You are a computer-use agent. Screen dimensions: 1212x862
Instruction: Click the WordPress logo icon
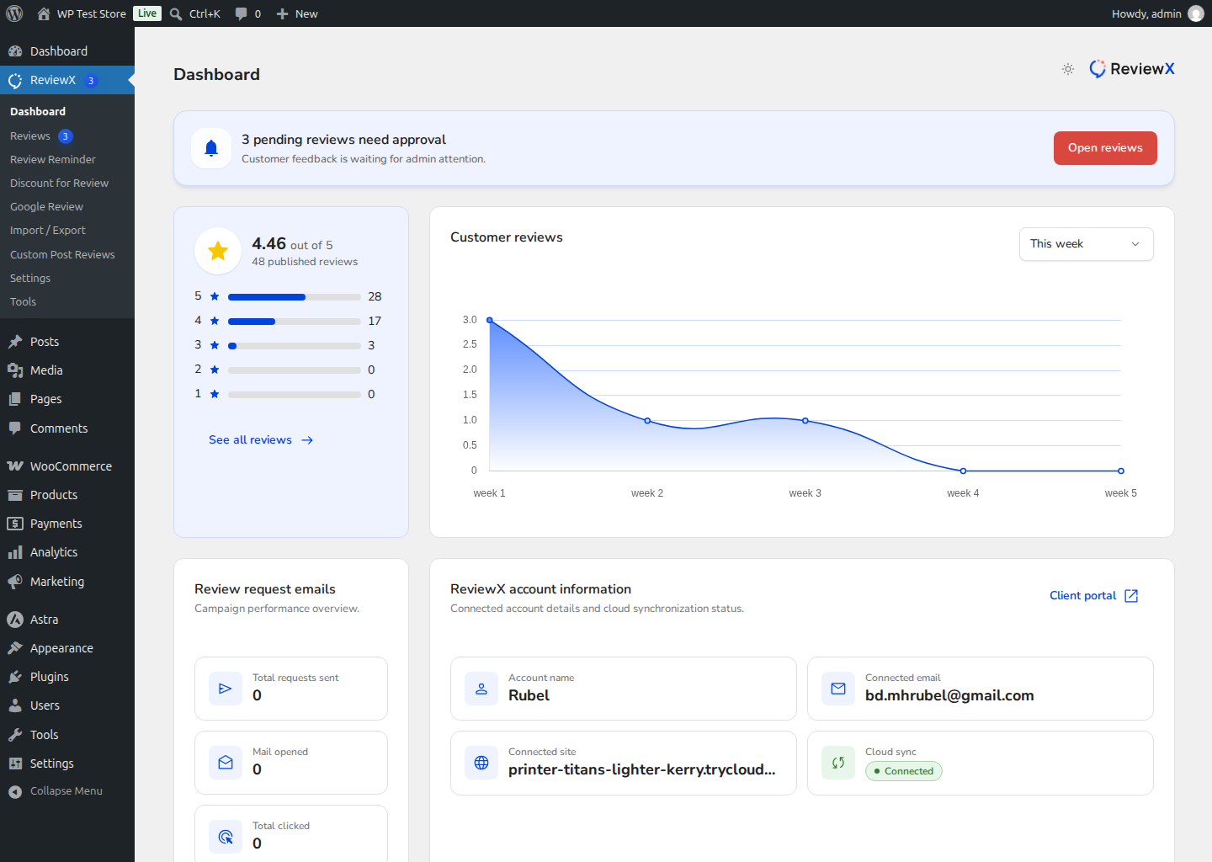[x=14, y=13]
